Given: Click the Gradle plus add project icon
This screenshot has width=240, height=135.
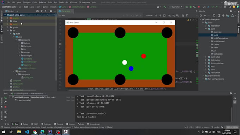Looking at the screenshot, I should point(205,16).
